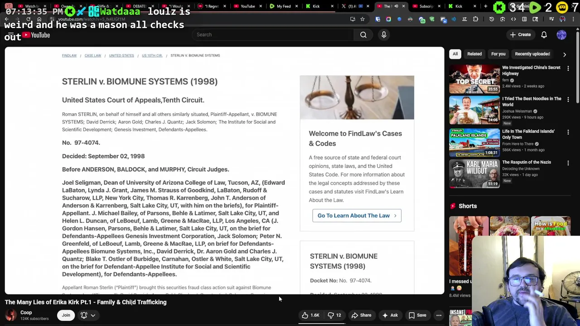Open the extensions puzzle piece icon

click(x=475, y=19)
